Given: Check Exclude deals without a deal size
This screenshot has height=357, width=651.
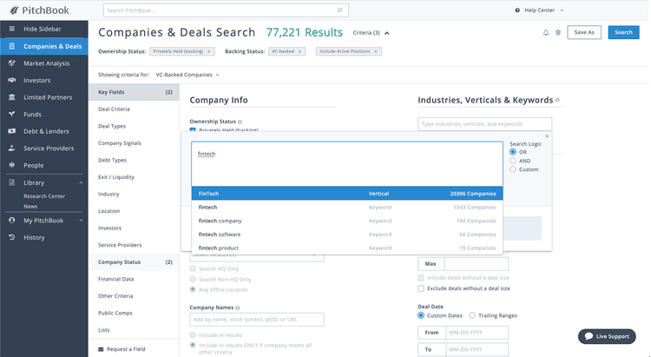Looking at the screenshot, I should pos(422,288).
